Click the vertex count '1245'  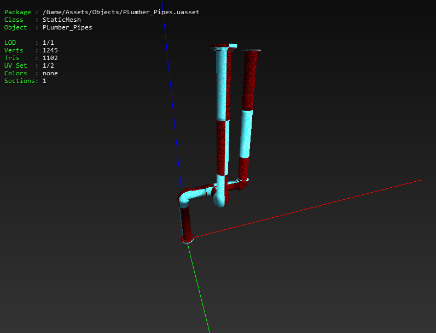coord(50,50)
